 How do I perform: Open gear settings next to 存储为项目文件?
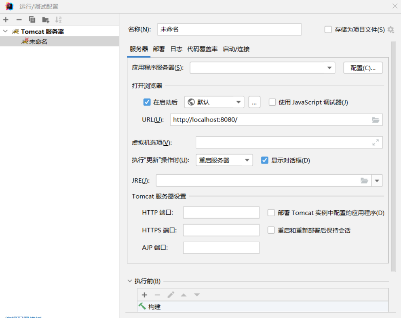click(x=390, y=29)
